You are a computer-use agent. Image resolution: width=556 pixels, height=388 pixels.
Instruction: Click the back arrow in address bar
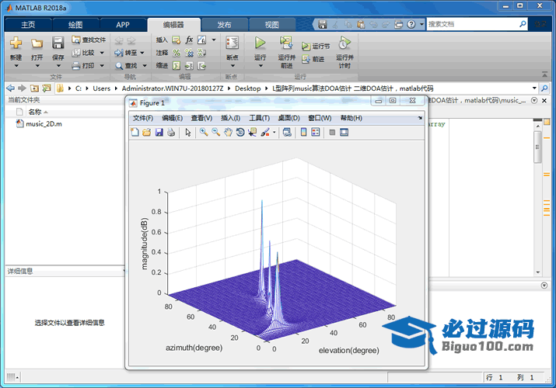pos(11,88)
